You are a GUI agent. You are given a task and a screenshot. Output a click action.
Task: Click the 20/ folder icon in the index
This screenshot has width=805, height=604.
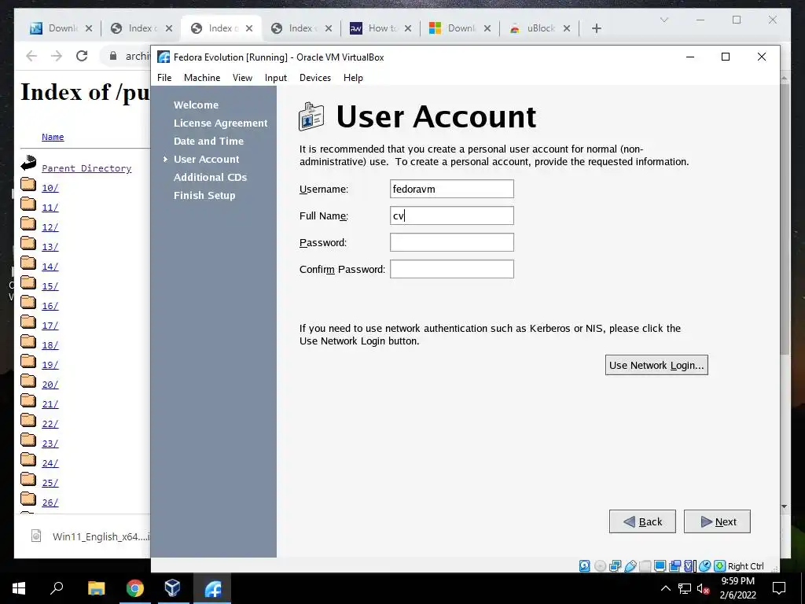[x=28, y=381]
